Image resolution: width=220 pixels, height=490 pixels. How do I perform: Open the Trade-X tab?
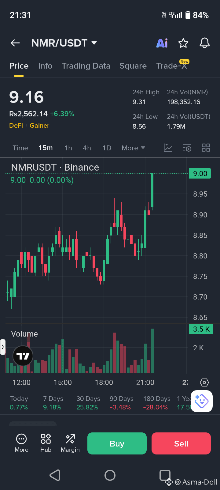[x=172, y=66]
